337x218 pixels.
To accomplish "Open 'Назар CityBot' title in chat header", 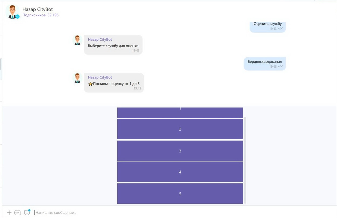I will pyautogui.click(x=37, y=9).
